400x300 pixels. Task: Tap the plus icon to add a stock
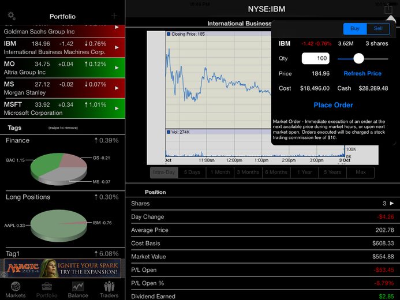pyautogui.click(x=114, y=16)
